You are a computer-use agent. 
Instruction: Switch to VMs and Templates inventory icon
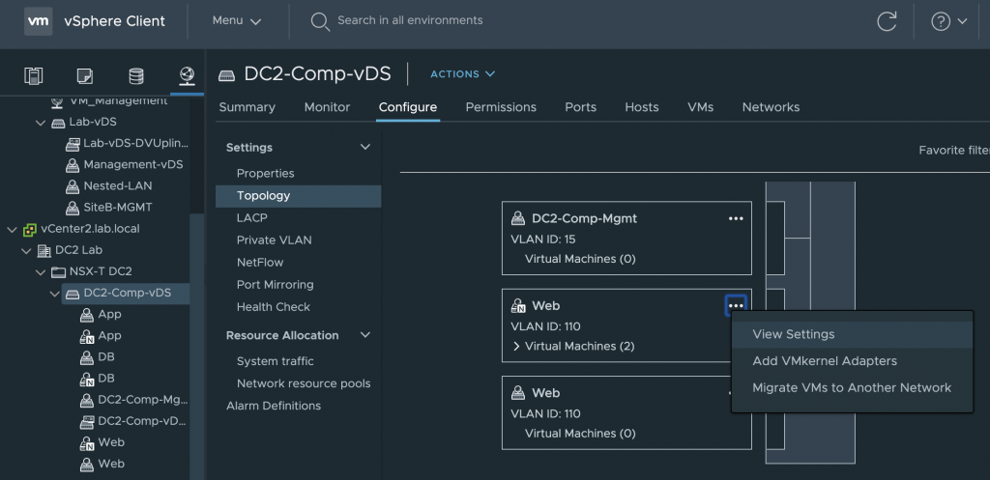[x=85, y=76]
